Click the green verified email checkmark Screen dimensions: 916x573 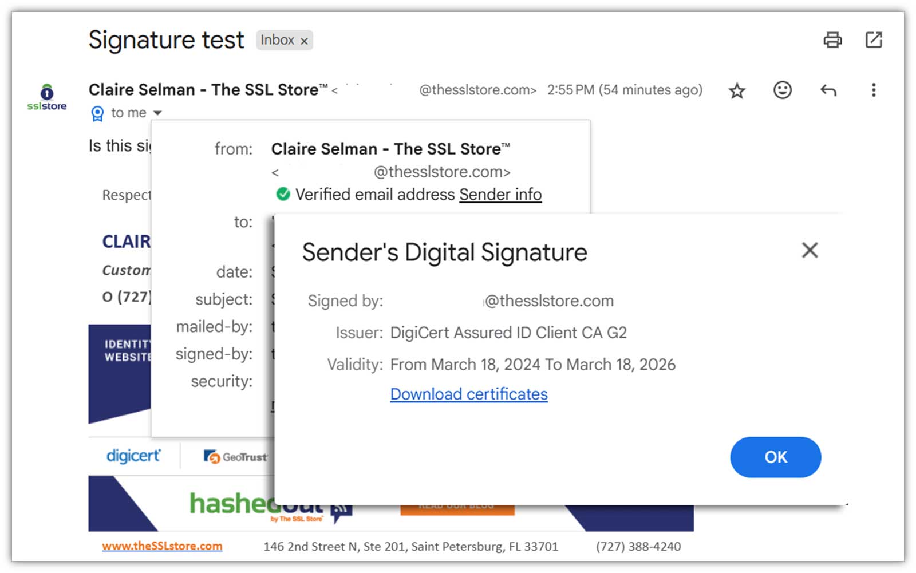click(x=282, y=194)
